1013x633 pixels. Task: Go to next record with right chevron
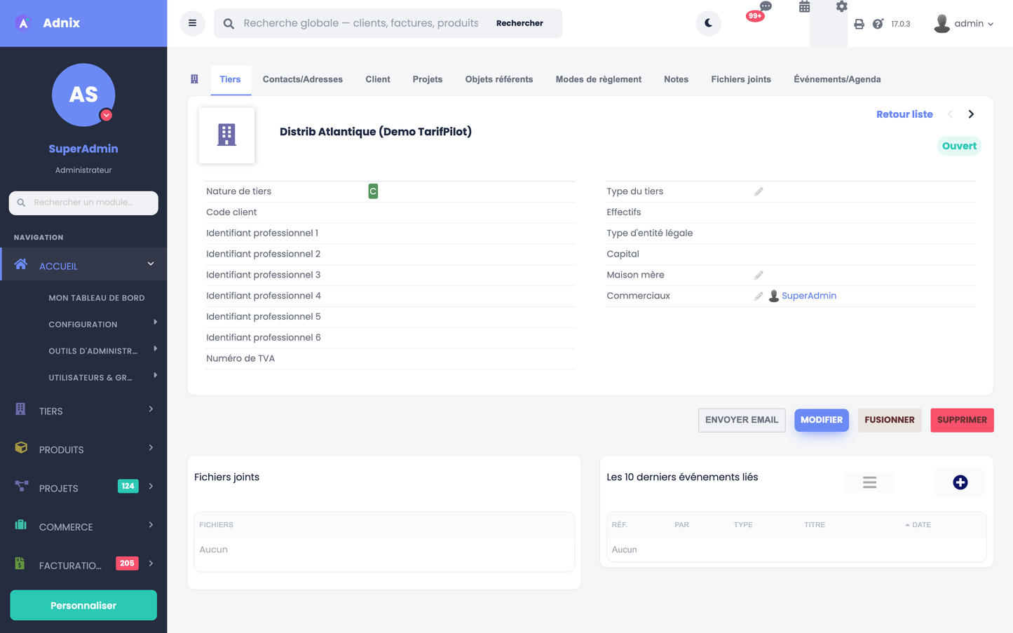(971, 114)
